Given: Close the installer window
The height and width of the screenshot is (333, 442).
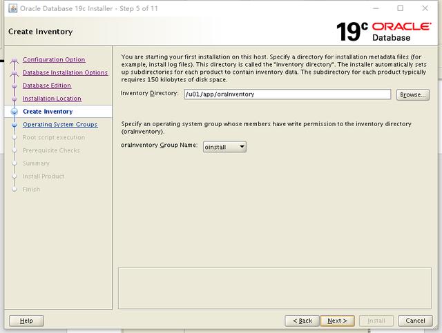Looking at the screenshot, I should tap(425, 8).
